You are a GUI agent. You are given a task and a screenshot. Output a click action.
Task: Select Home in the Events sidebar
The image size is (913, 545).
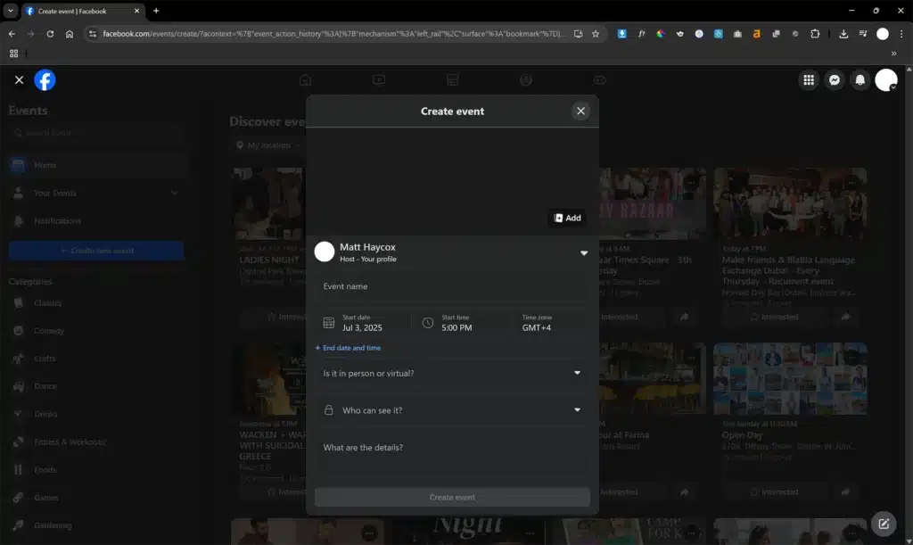pyautogui.click(x=96, y=165)
